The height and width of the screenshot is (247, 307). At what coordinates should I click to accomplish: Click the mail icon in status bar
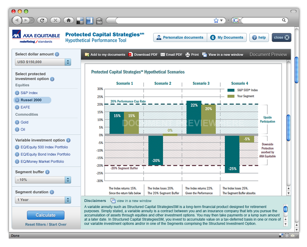(293, 235)
